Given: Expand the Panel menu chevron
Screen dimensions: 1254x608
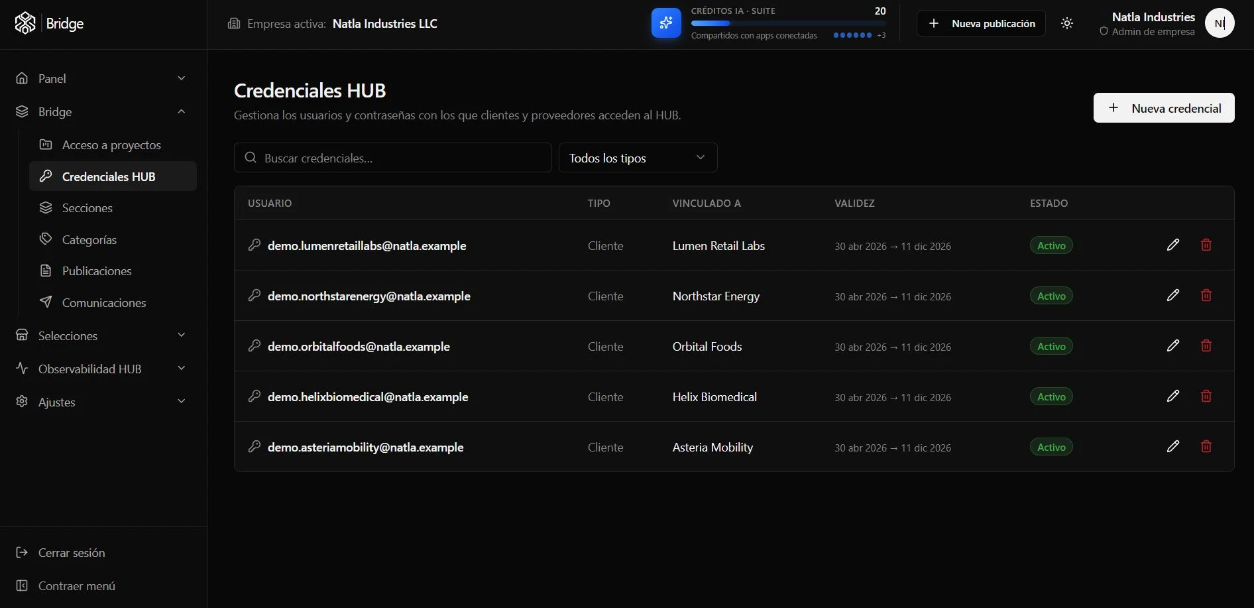Looking at the screenshot, I should tap(182, 78).
